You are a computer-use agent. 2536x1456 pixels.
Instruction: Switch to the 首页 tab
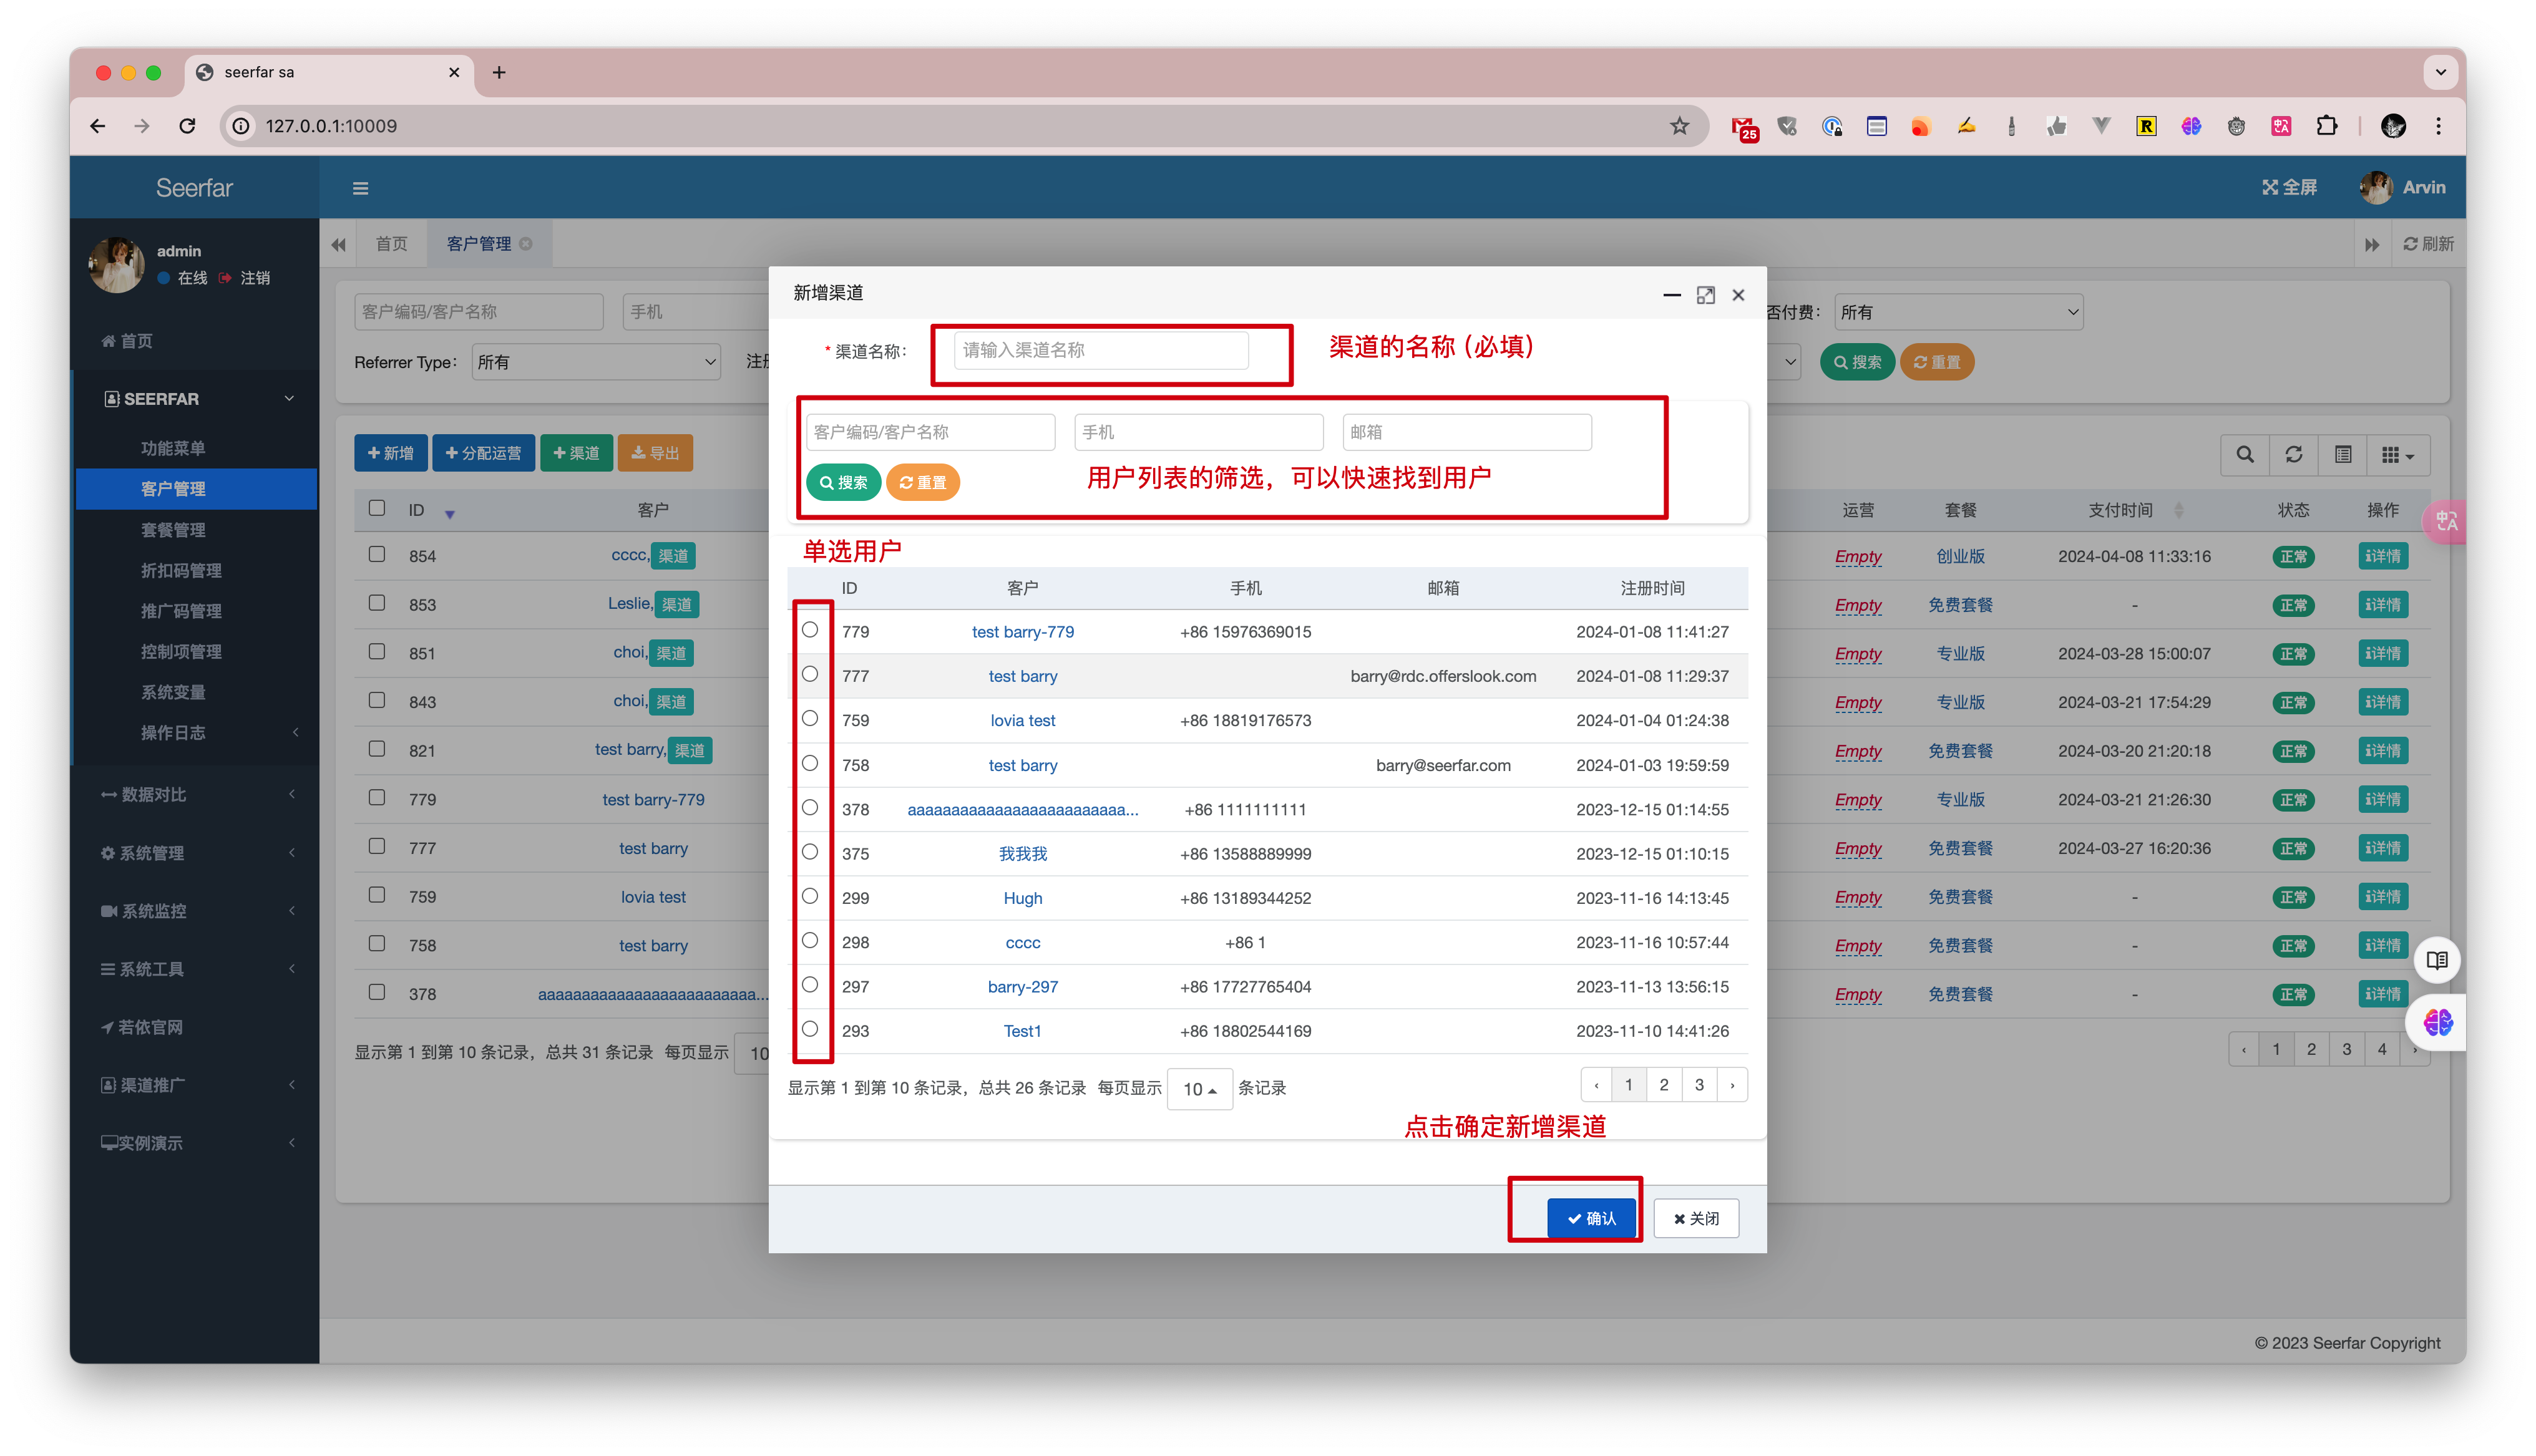391,244
